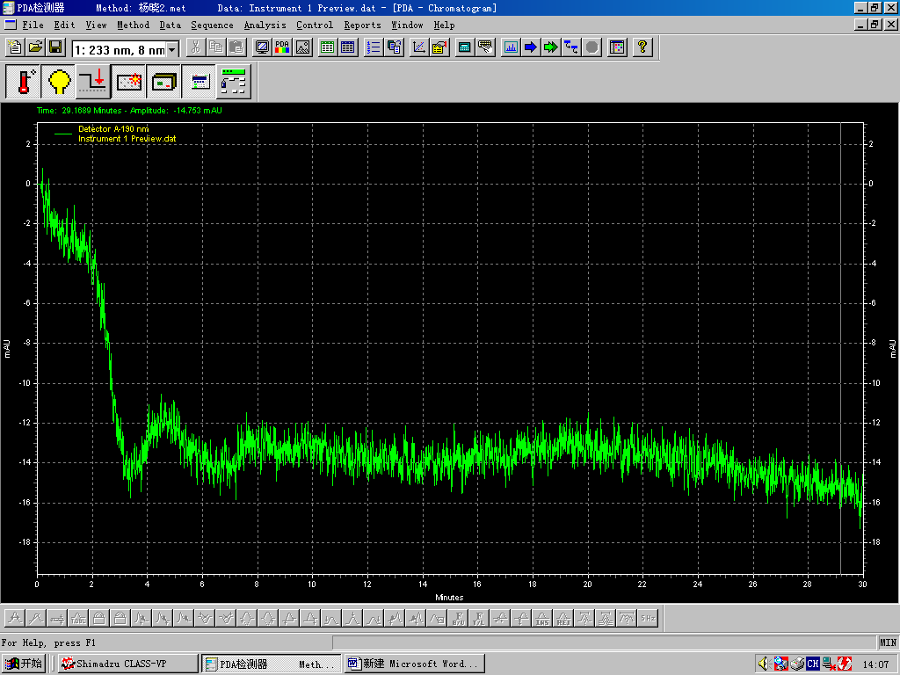The width and height of the screenshot is (900, 675).
Task: Open the Sequence menu
Action: (x=212, y=25)
